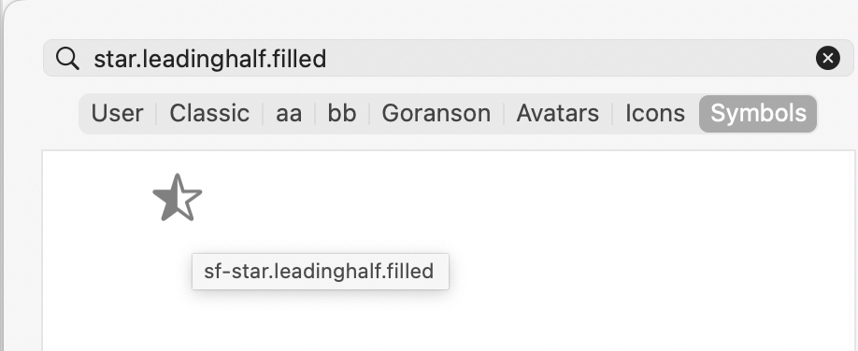The height and width of the screenshot is (351, 858).
Task: Click the filled left half of the star
Action: pos(167,200)
